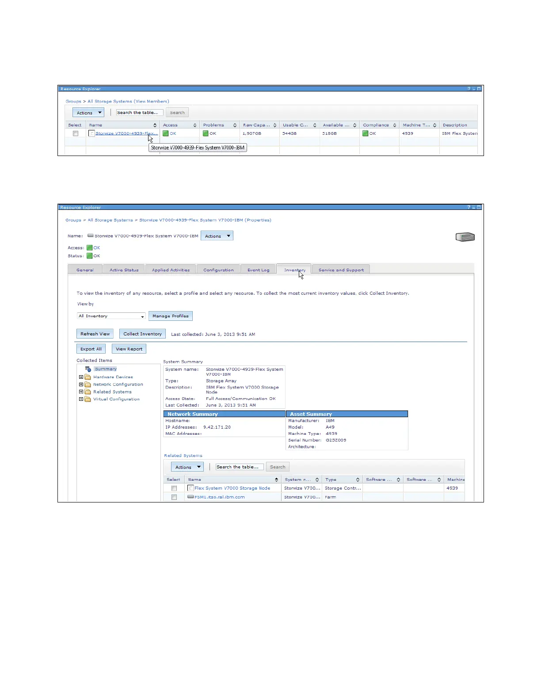Click FSM1 server icon in Related Systems
This screenshot has height=700, width=541.
(190, 497)
